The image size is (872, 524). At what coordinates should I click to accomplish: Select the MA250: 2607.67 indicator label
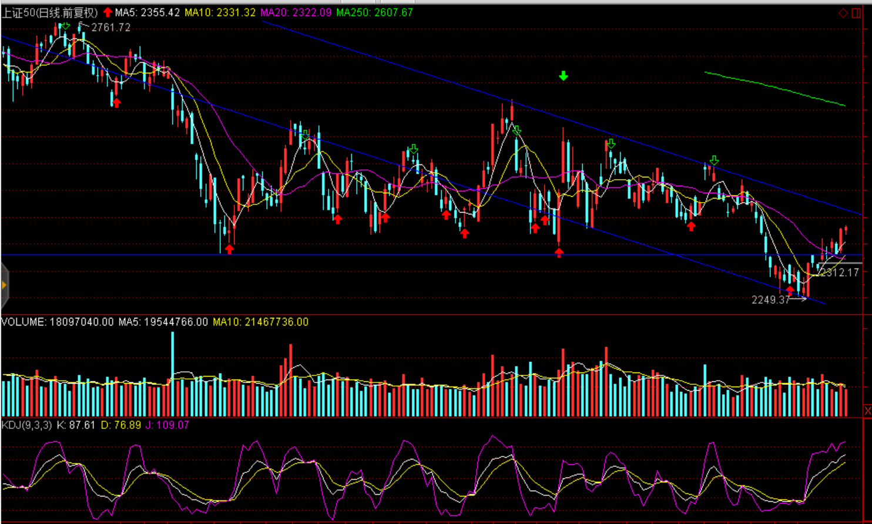[374, 12]
